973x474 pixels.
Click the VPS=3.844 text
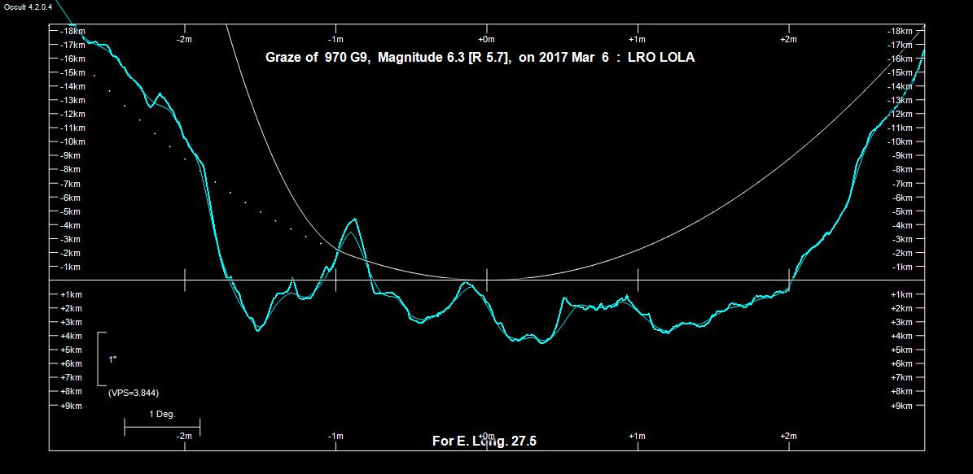(134, 393)
